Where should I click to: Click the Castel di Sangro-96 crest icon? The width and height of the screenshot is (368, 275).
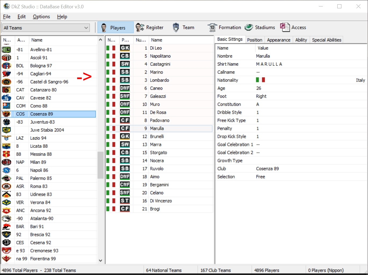coord(6,82)
